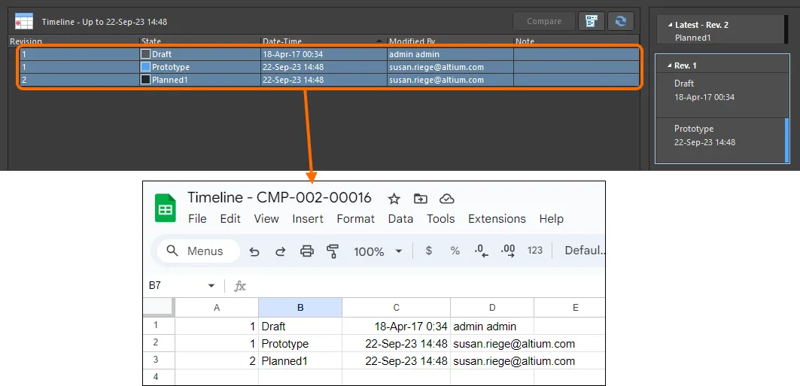Viewport: 800px width, 386px height.
Task: Click the Menus search field
Action: coord(197,251)
